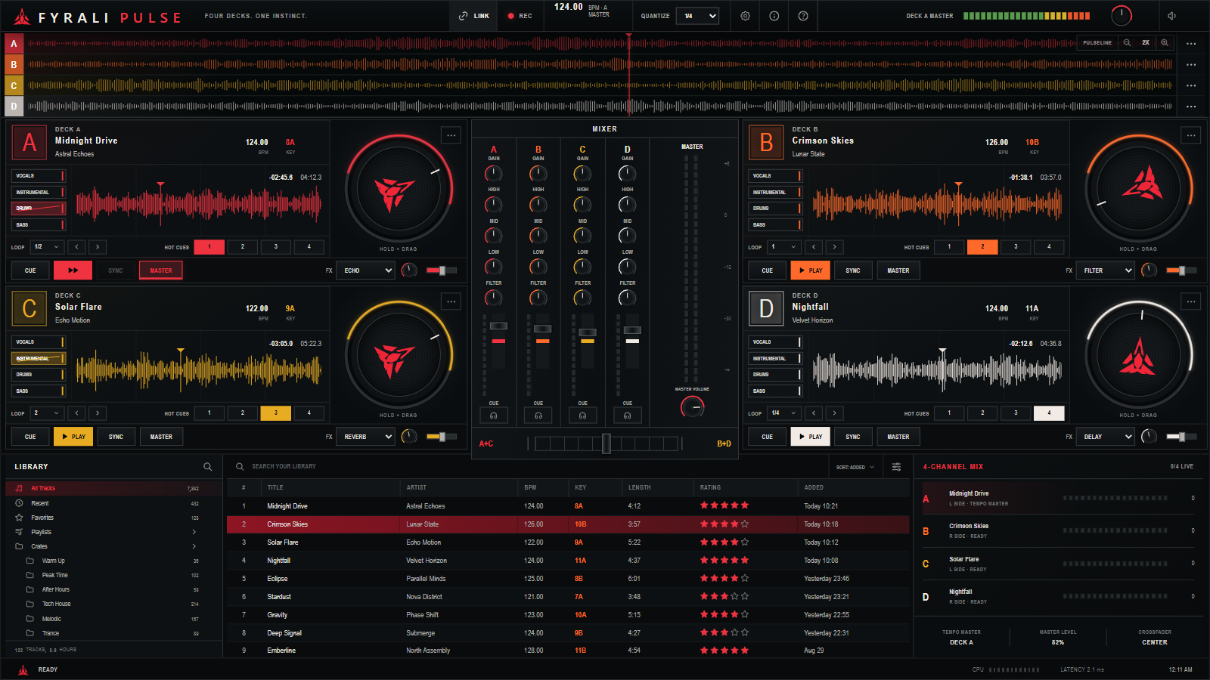The width and height of the screenshot is (1210, 680).
Task: Open Deck A ECHO effect dropdown
Action: tap(366, 270)
